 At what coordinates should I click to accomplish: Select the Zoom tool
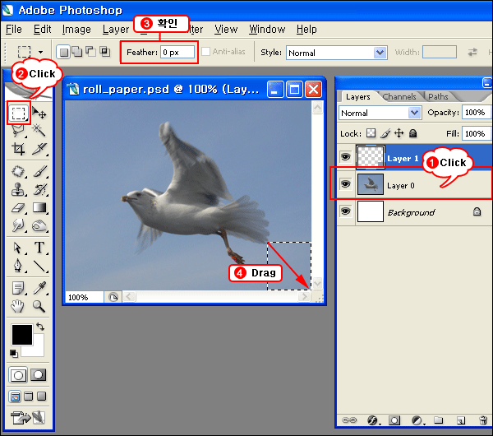point(39,306)
